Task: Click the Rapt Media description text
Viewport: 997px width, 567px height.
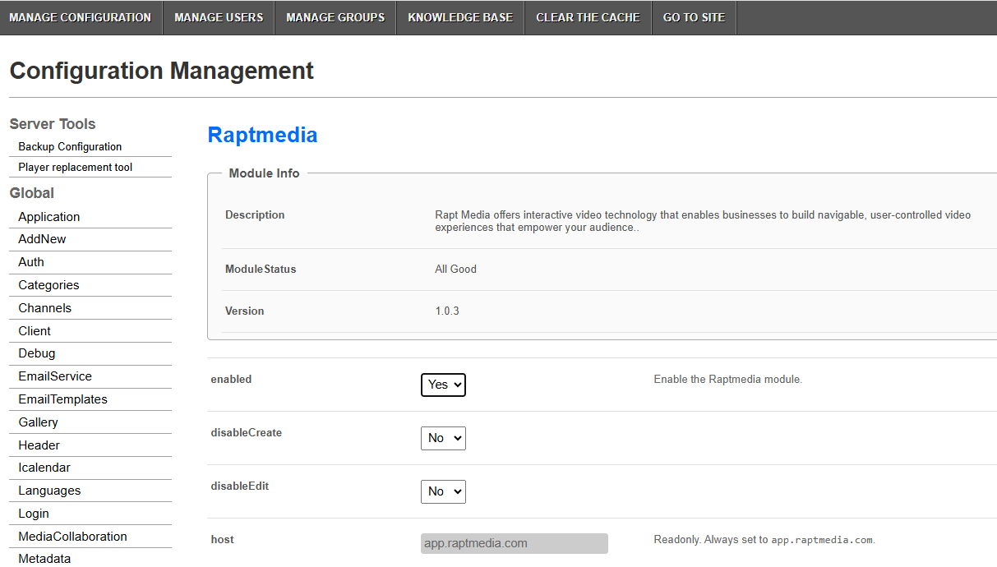Action: click(x=703, y=221)
